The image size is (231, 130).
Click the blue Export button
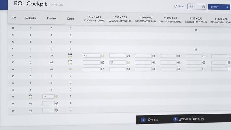219,7
